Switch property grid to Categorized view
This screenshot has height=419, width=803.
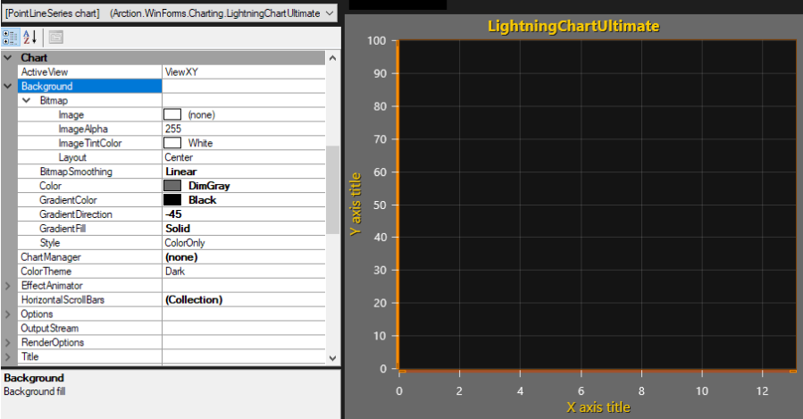10,38
